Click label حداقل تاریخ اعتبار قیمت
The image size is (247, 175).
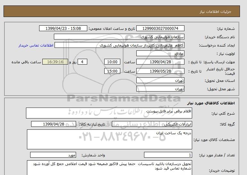tap(221, 71)
